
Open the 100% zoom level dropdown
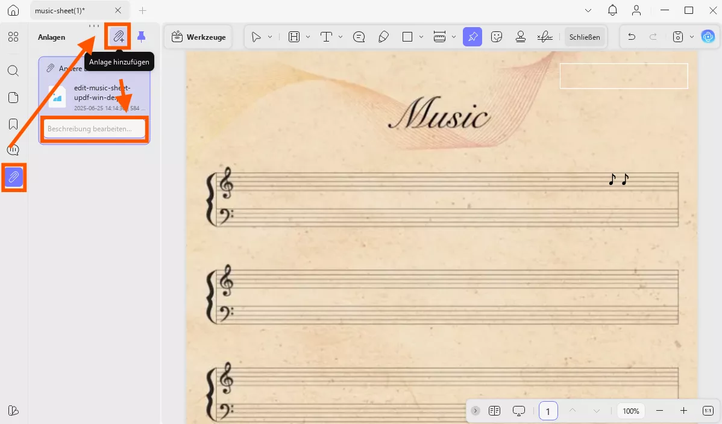point(631,411)
